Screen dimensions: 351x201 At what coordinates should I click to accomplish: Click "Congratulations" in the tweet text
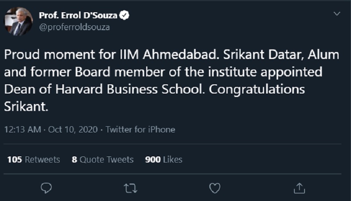pyautogui.click(x=256, y=88)
